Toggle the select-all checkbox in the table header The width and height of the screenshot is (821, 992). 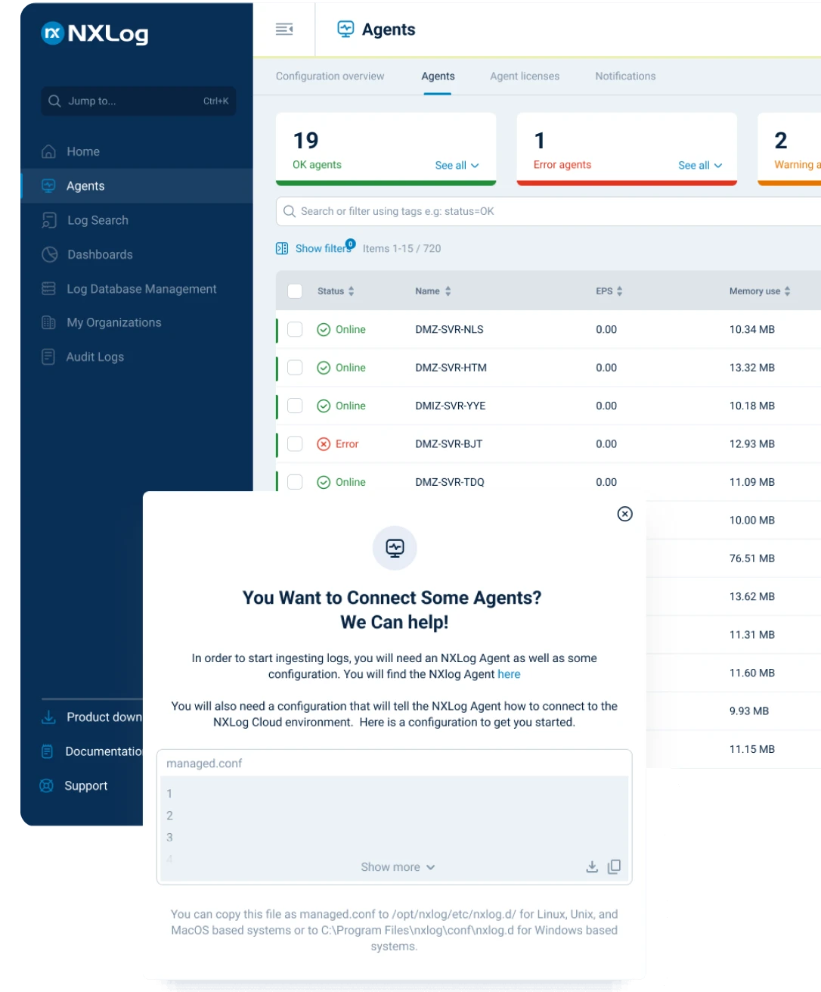295,291
